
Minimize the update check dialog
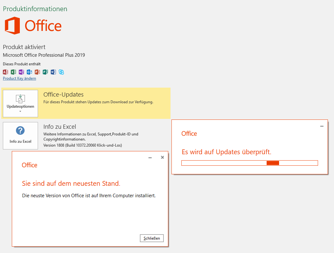click(322, 126)
